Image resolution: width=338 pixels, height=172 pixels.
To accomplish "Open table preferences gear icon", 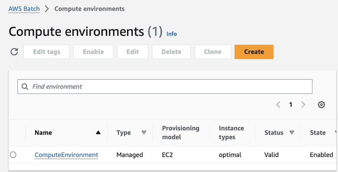I will click(x=321, y=105).
